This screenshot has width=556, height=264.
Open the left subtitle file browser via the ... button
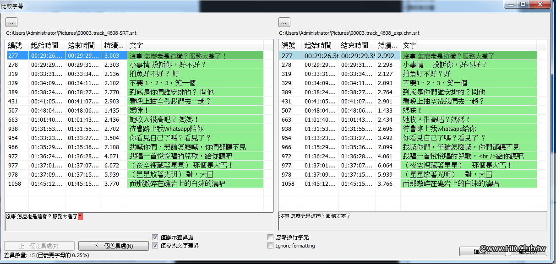(x=11, y=22)
